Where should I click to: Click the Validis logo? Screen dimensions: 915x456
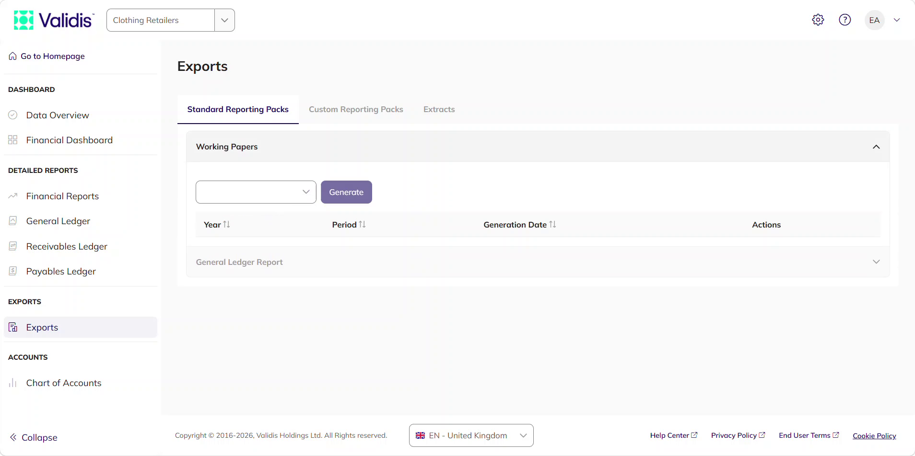[54, 20]
